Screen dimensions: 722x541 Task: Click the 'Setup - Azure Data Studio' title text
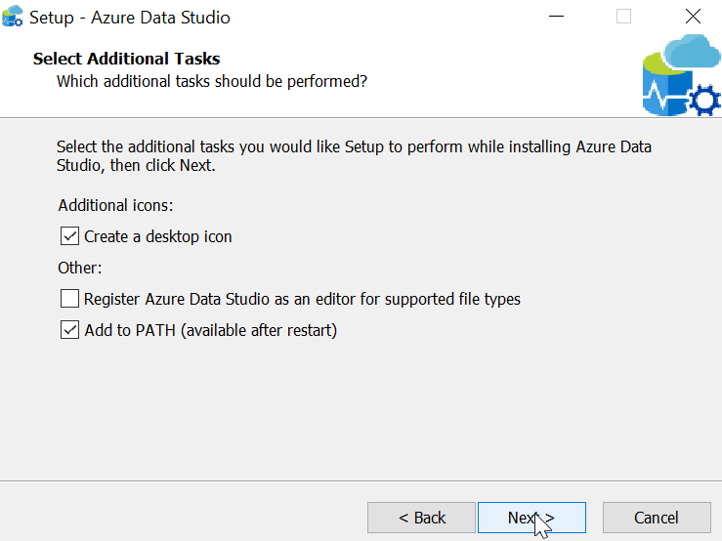tap(130, 18)
